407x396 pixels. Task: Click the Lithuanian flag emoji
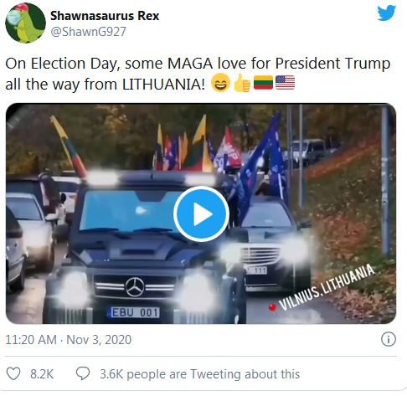click(x=263, y=83)
